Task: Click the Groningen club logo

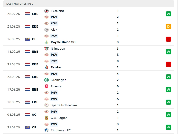Action: click(x=47, y=80)
